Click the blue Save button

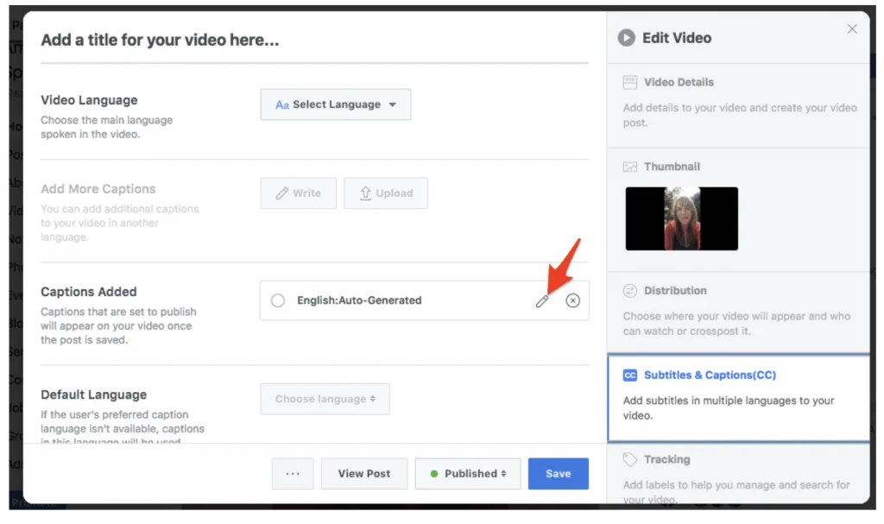559,474
